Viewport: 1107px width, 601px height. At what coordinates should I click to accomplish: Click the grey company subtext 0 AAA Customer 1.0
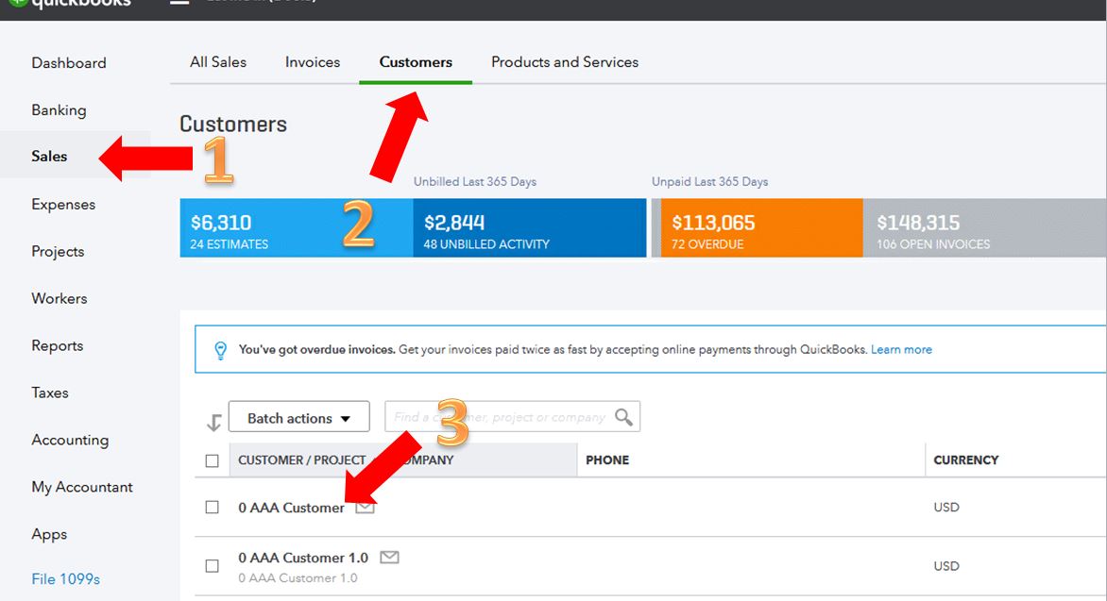click(298, 577)
